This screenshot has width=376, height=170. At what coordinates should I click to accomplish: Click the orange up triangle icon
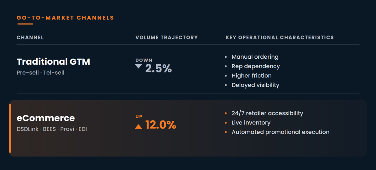(138, 126)
